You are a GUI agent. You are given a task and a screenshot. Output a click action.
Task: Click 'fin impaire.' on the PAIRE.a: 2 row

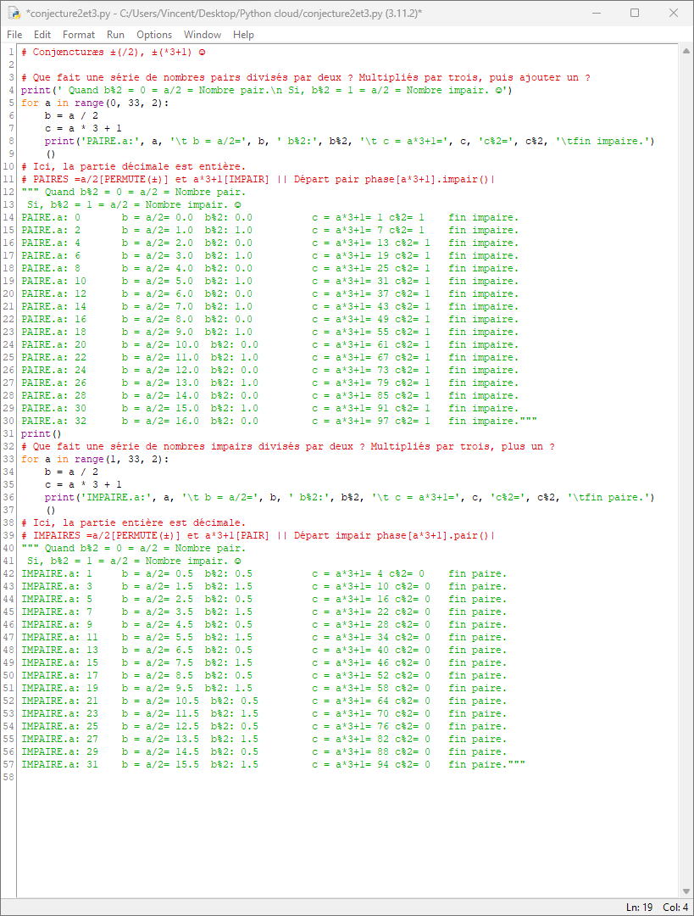(483, 230)
